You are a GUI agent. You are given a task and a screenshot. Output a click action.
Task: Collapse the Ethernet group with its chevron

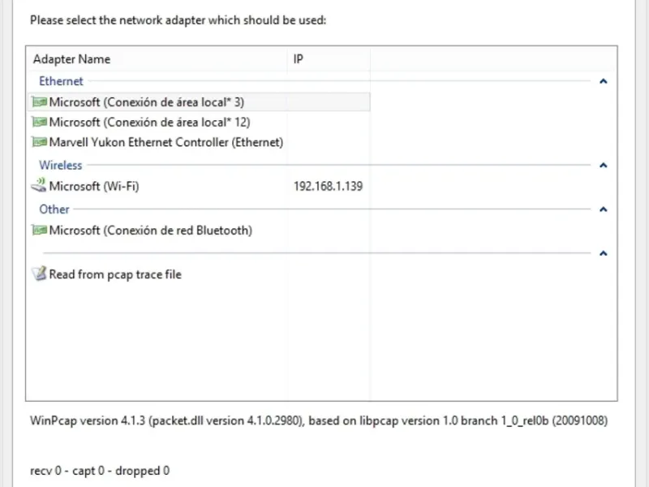click(603, 81)
